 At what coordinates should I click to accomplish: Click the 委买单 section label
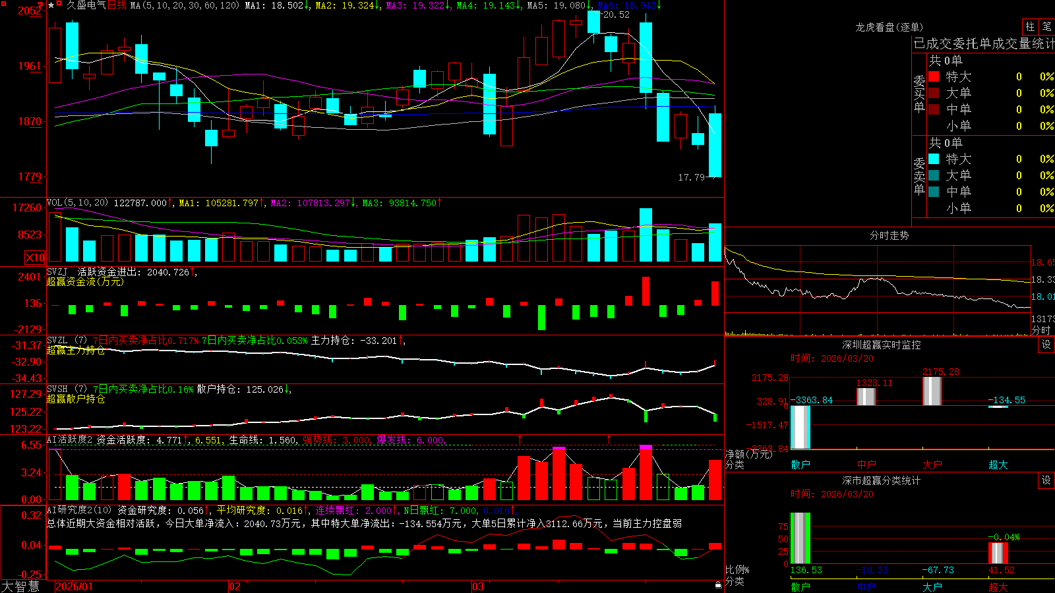[919, 94]
